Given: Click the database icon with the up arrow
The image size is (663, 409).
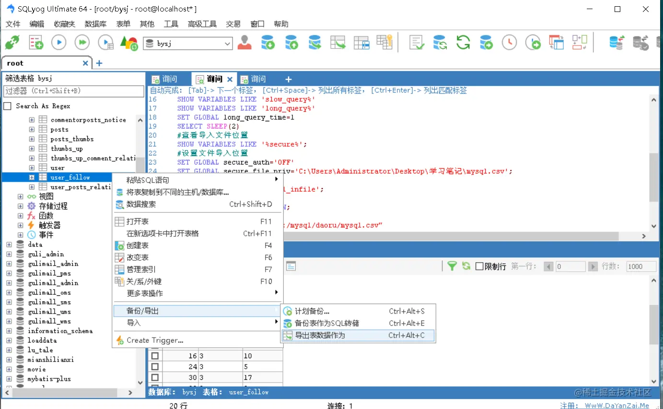Looking at the screenshot, I should pos(291,42).
